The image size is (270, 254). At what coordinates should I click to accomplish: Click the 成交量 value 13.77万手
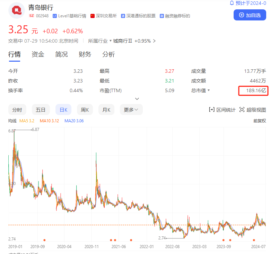pyautogui.click(x=255, y=71)
